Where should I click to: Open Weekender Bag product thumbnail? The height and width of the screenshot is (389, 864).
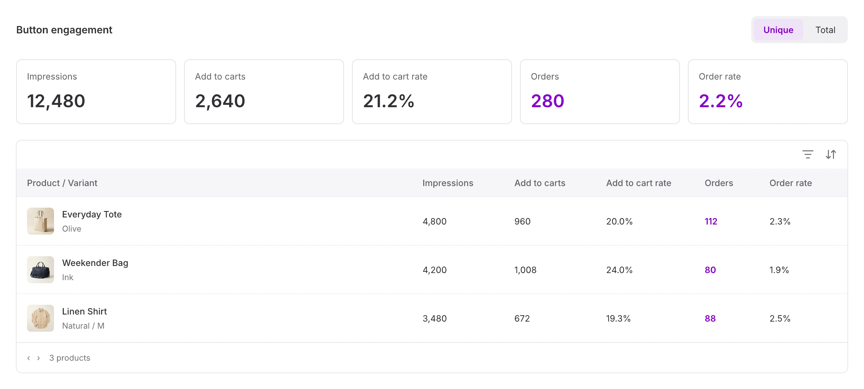40,270
